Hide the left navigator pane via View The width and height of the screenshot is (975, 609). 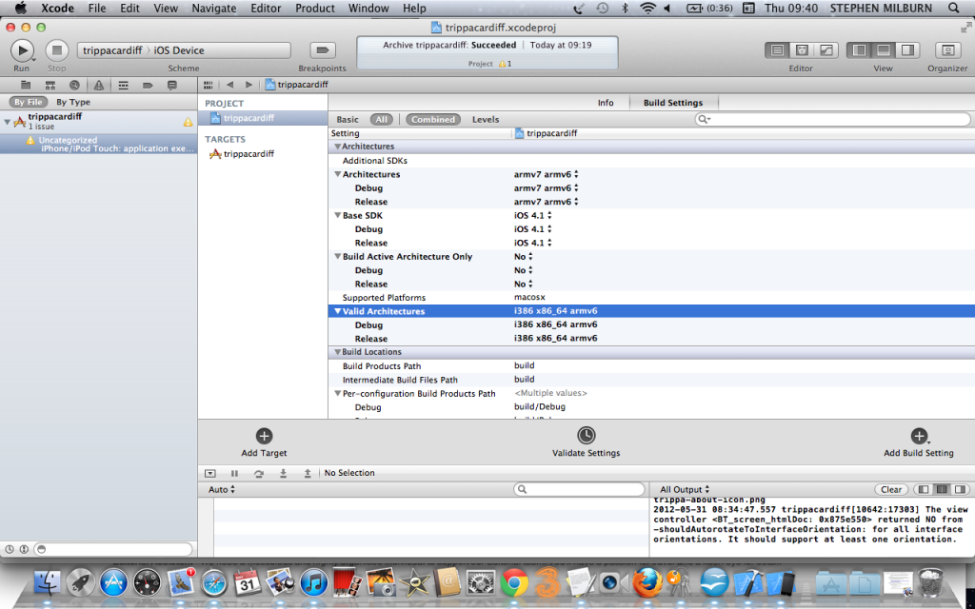tap(860, 50)
